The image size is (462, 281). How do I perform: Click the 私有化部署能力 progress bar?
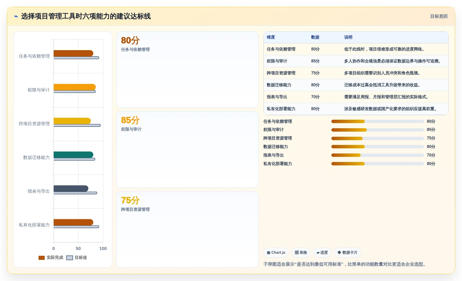click(x=378, y=164)
